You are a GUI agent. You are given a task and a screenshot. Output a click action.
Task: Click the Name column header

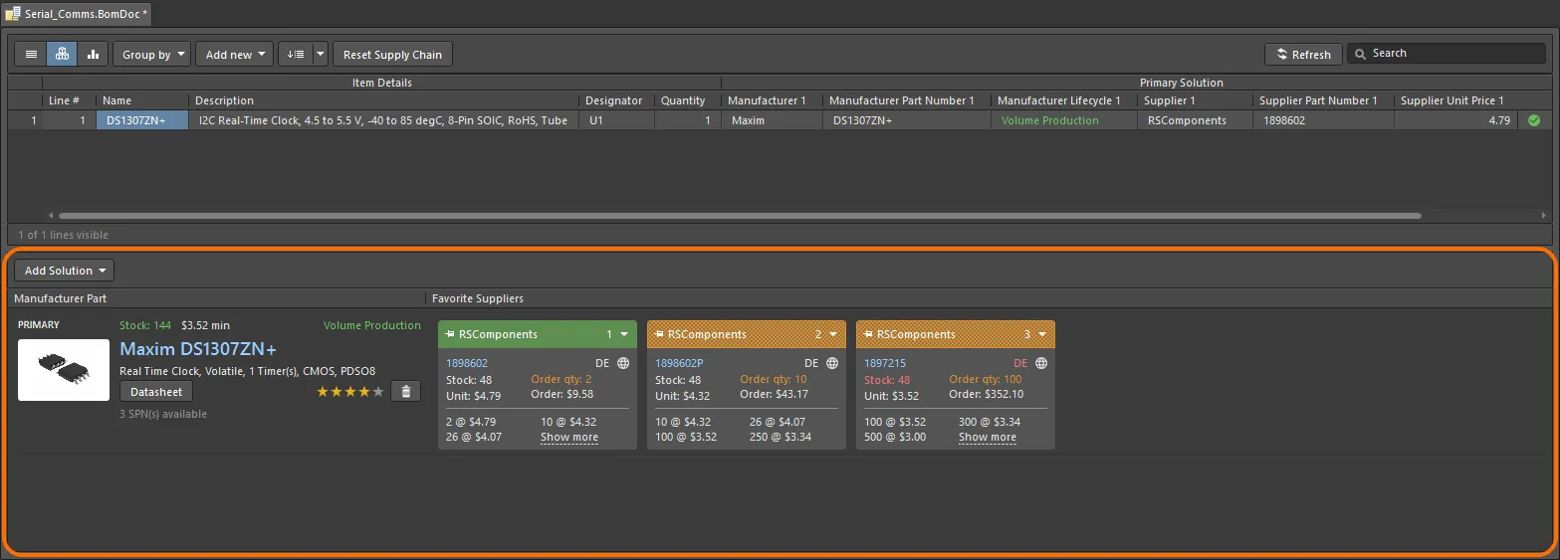[142, 100]
